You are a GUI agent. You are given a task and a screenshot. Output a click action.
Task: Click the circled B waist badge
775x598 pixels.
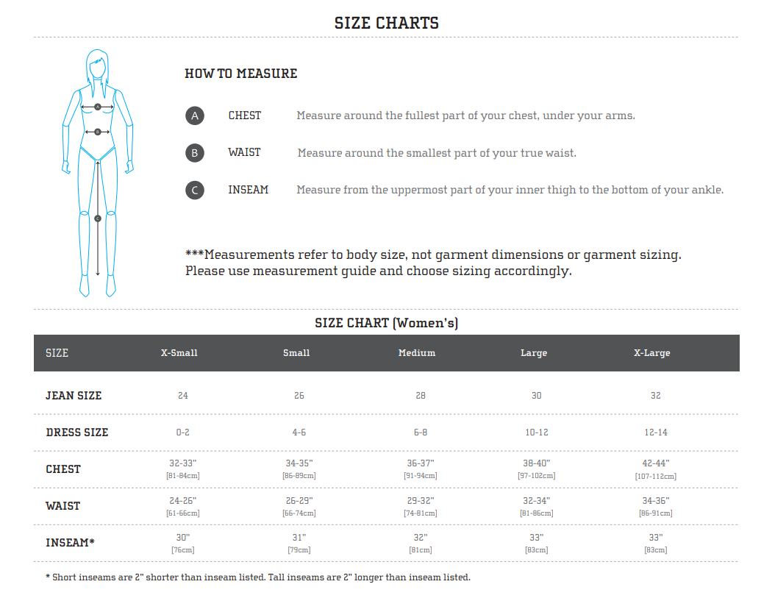pos(194,153)
